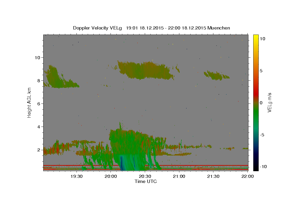Click the 22:00 time tick label
The height and width of the screenshot is (205, 307).
[247, 176]
